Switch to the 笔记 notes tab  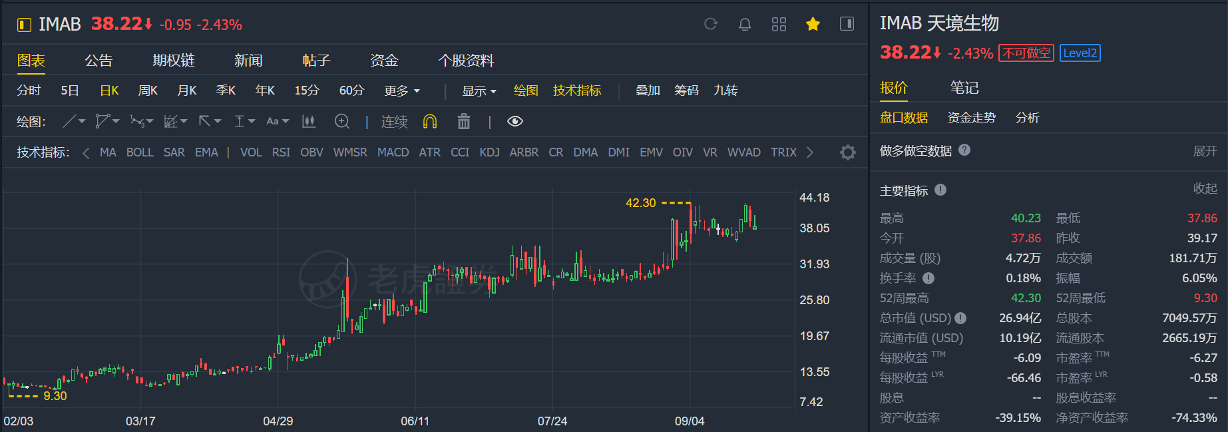coord(964,88)
